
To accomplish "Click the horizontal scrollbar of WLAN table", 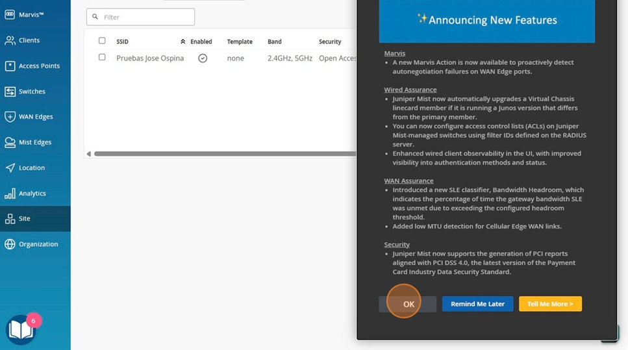I will click(225, 154).
